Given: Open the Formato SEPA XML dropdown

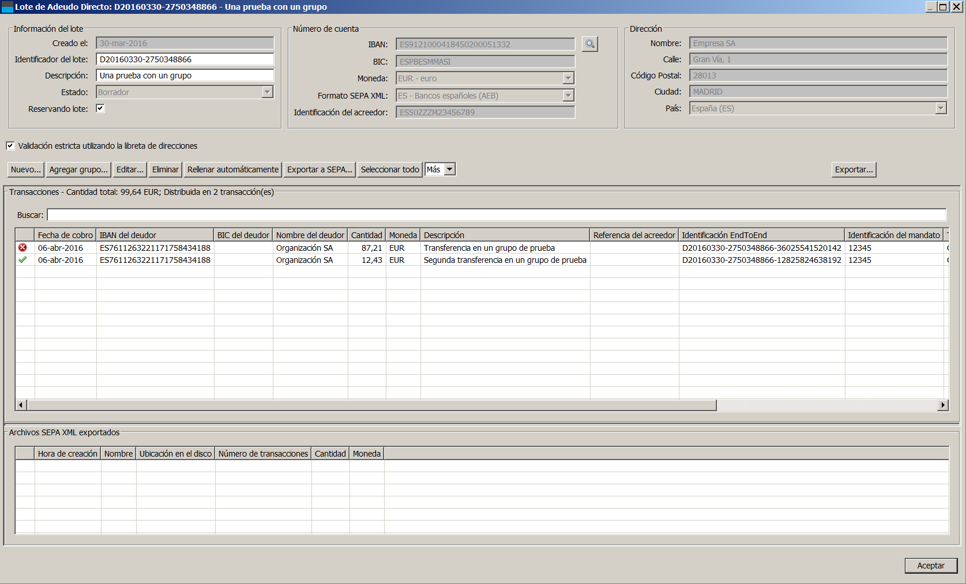Looking at the screenshot, I should (568, 96).
